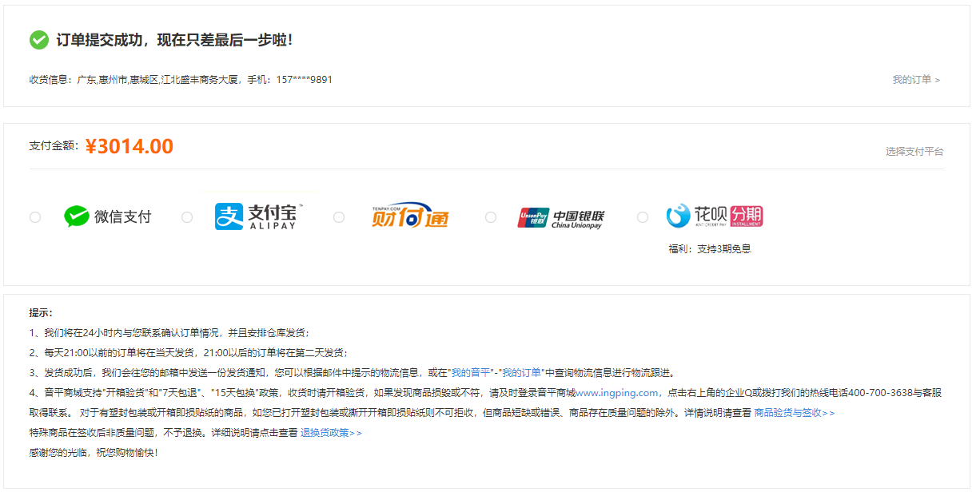Open 商品验货与签收>> link
The width and height of the screenshot is (976, 492).
pyautogui.click(x=795, y=413)
